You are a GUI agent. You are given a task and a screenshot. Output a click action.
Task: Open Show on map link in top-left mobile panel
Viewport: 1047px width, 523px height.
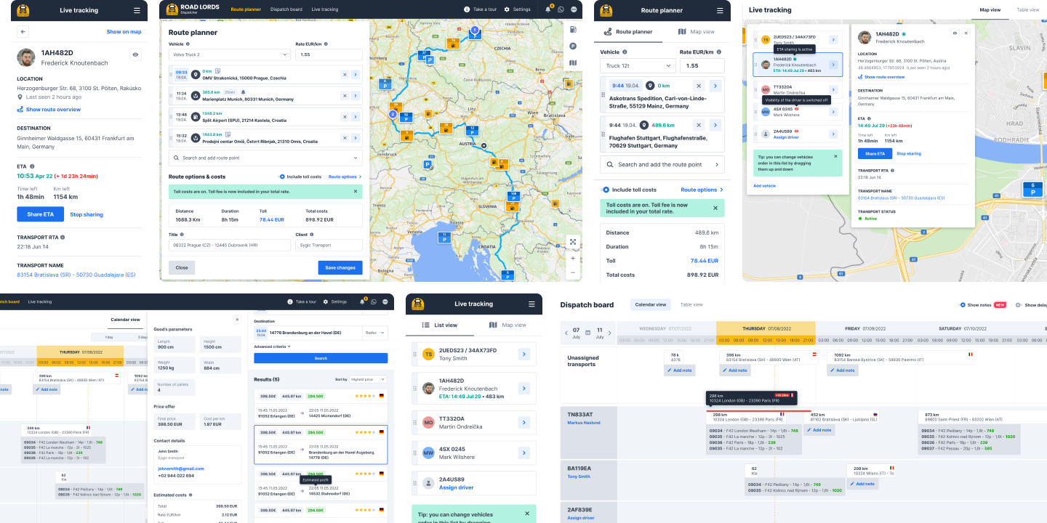point(124,32)
